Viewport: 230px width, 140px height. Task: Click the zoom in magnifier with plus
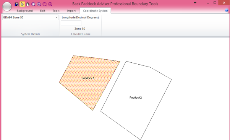click(x=50, y=4)
